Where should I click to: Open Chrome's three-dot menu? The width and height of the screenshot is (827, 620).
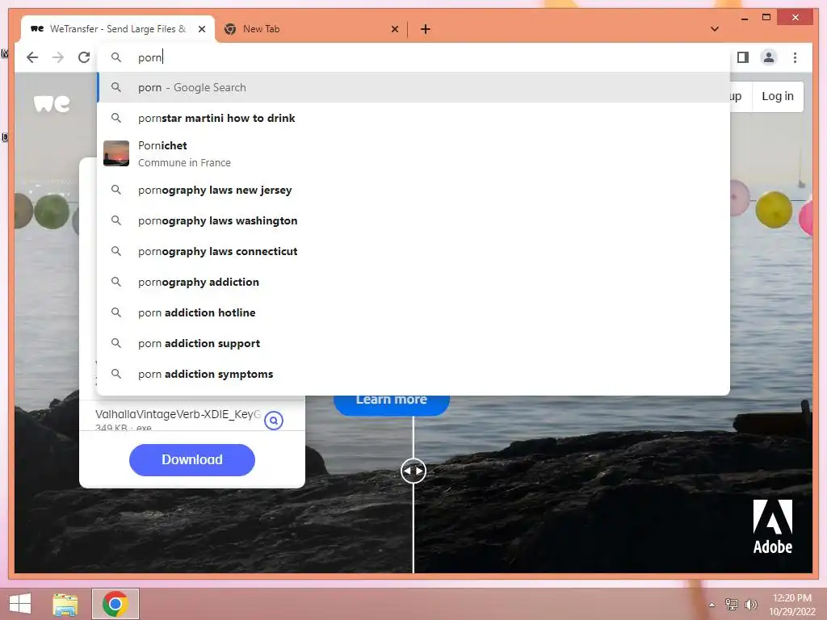(x=795, y=57)
